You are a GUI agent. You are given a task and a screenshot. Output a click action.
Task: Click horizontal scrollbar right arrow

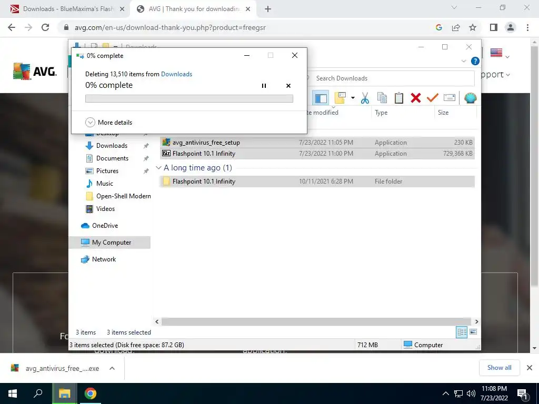coord(476,321)
